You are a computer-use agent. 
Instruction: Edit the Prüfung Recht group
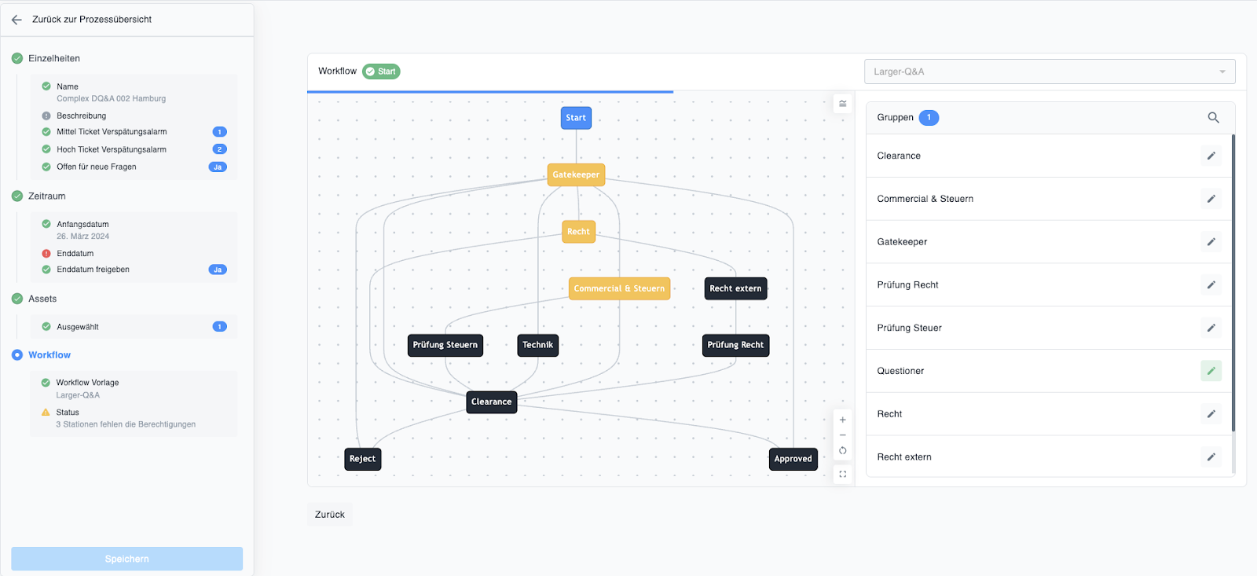pyautogui.click(x=1211, y=284)
